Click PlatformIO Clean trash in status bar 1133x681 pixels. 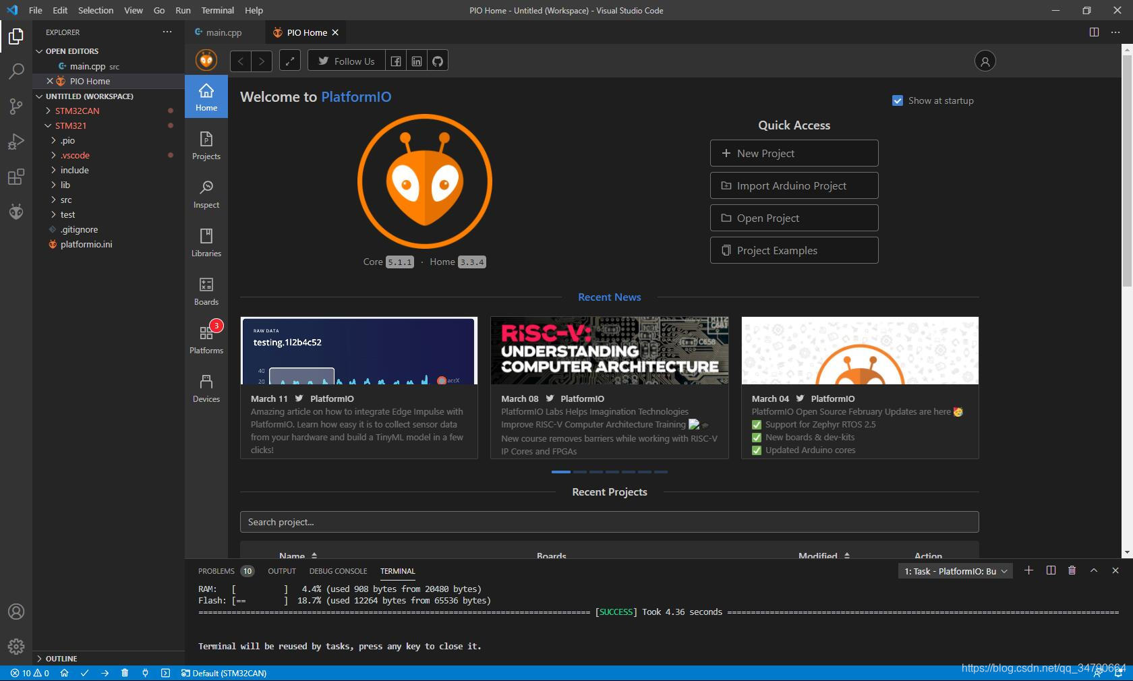point(125,673)
